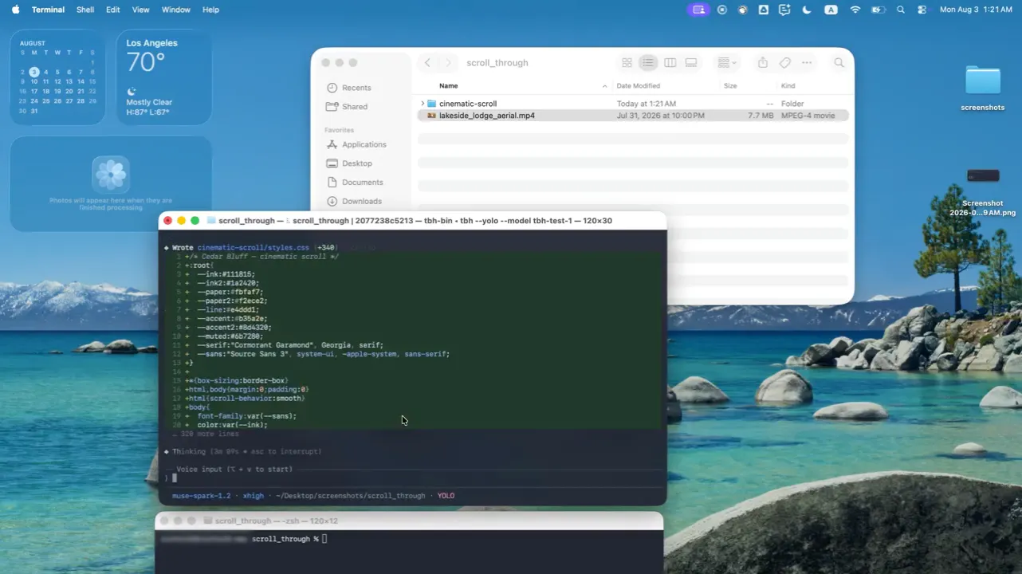Open Desktop in Finder sidebar
The image size is (1022, 574).
tap(349, 163)
